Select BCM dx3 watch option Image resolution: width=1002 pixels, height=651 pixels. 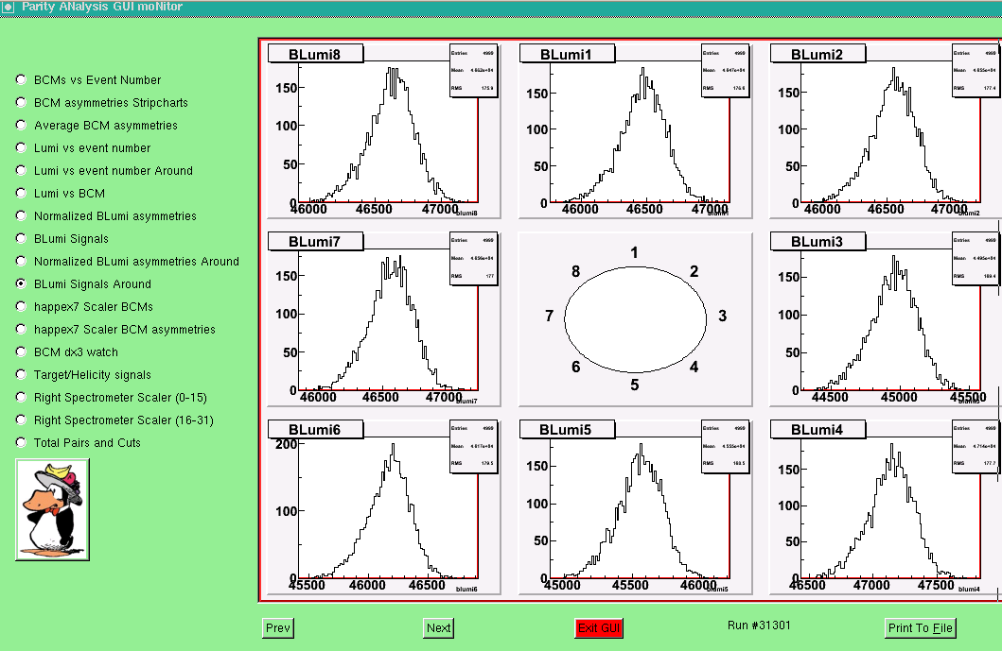(21, 351)
